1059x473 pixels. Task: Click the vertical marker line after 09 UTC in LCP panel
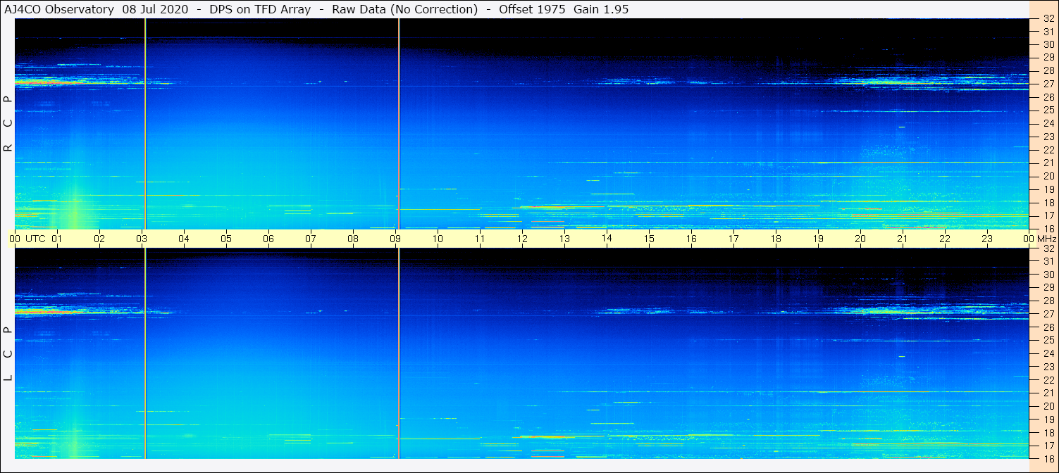pos(399,354)
